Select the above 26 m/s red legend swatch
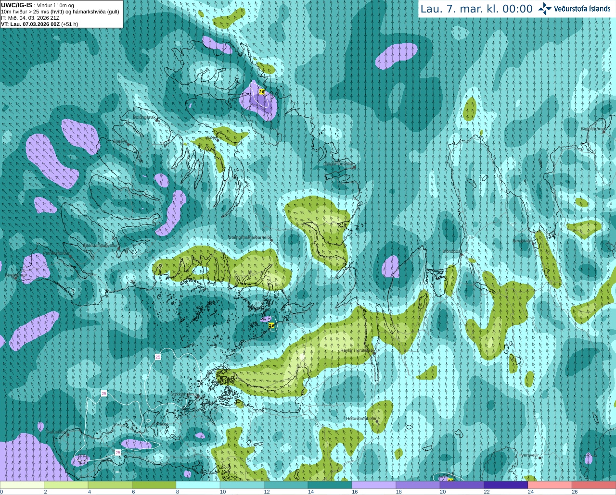 tap(594, 485)
